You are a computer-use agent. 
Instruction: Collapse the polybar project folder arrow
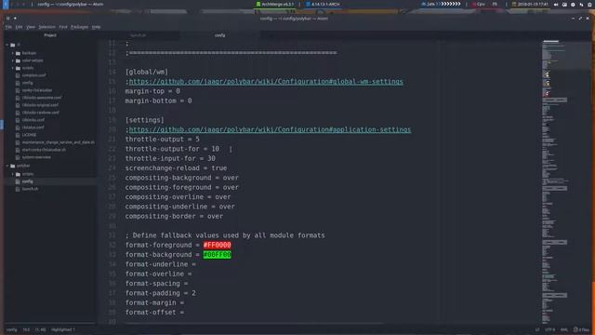7,166
